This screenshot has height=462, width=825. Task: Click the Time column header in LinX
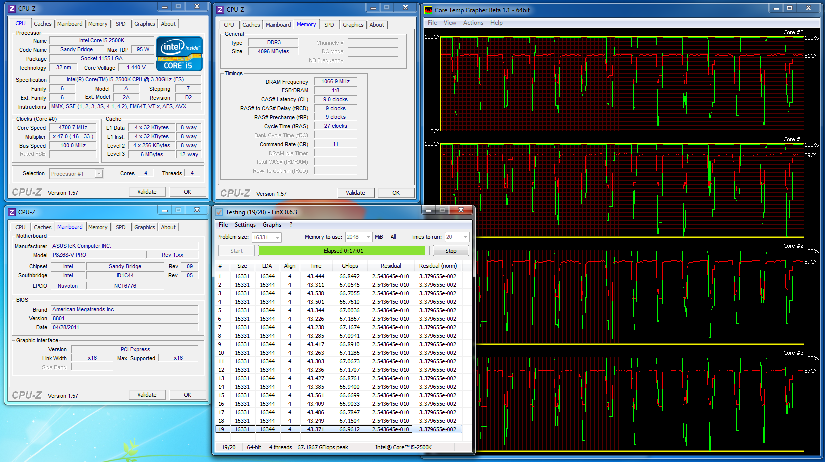pos(316,266)
